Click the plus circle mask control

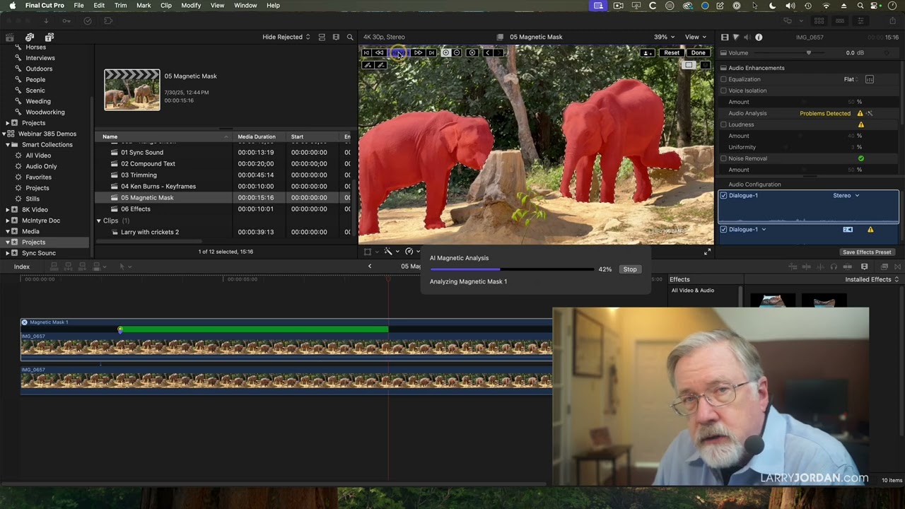click(445, 52)
